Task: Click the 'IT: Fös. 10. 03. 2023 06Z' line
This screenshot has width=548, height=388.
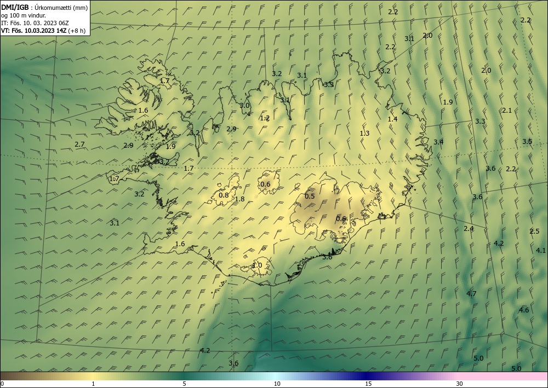Action: coord(35,23)
